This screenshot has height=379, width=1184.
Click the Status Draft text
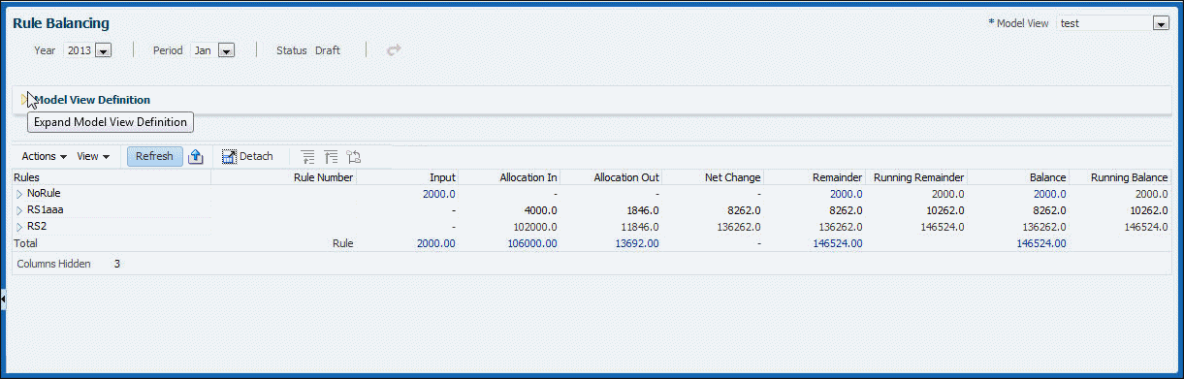pyautogui.click(x=328, y=50)
